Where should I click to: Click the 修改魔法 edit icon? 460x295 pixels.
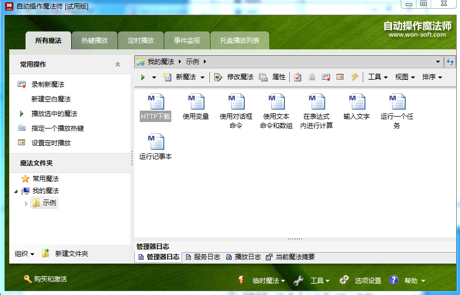(x=218, y=77)
